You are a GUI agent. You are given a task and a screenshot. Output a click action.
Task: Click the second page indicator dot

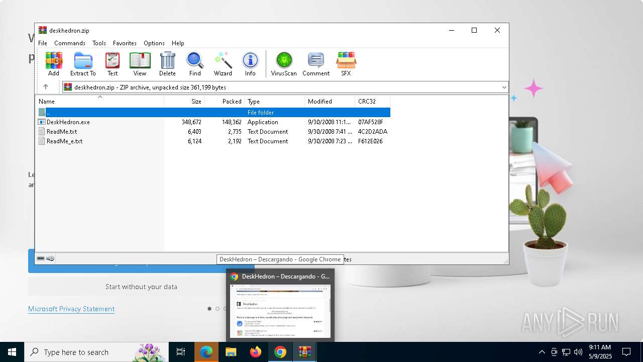(218, 309)
